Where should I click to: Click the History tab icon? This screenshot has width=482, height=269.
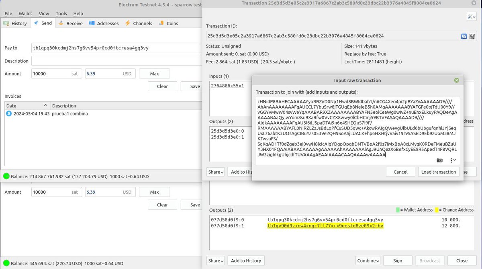click(6, 23)
